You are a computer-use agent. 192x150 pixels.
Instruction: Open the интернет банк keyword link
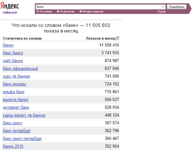click(x=16, y=107)
